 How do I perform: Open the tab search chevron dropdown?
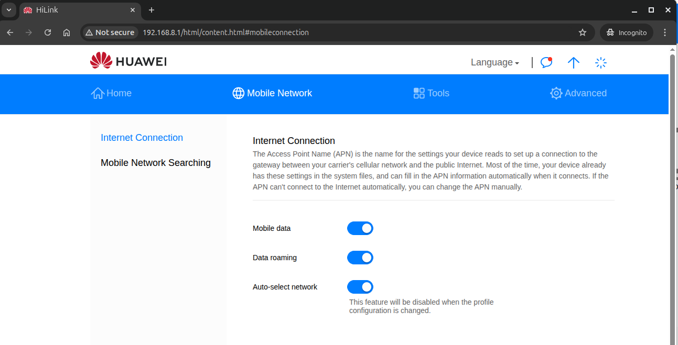(x=9, y=10)
